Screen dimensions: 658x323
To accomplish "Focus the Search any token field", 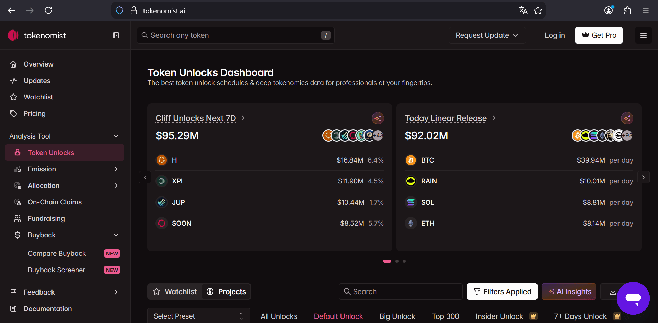I will click(236, 35).
